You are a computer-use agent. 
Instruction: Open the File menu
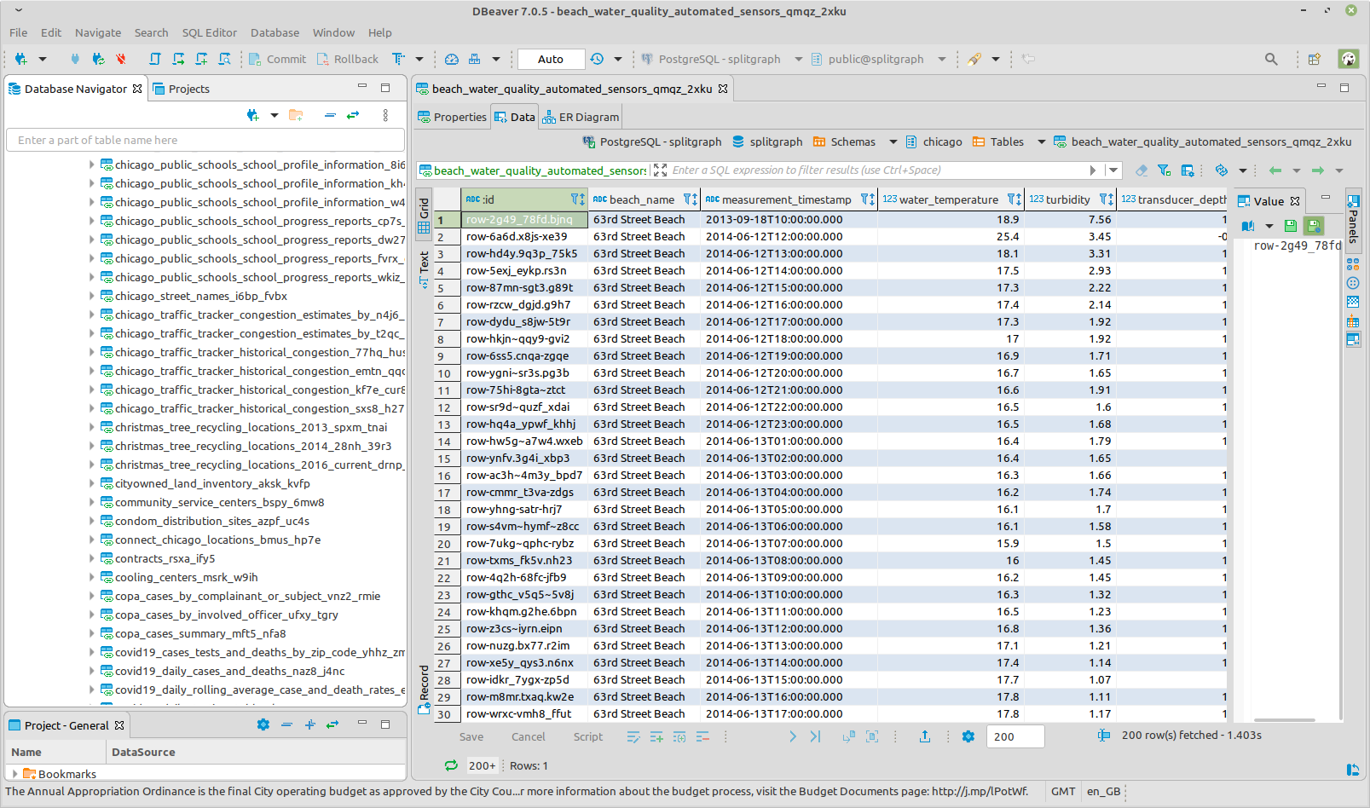click(x=18, y=32)
